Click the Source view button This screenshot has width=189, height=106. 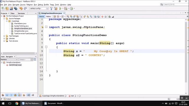41,16
